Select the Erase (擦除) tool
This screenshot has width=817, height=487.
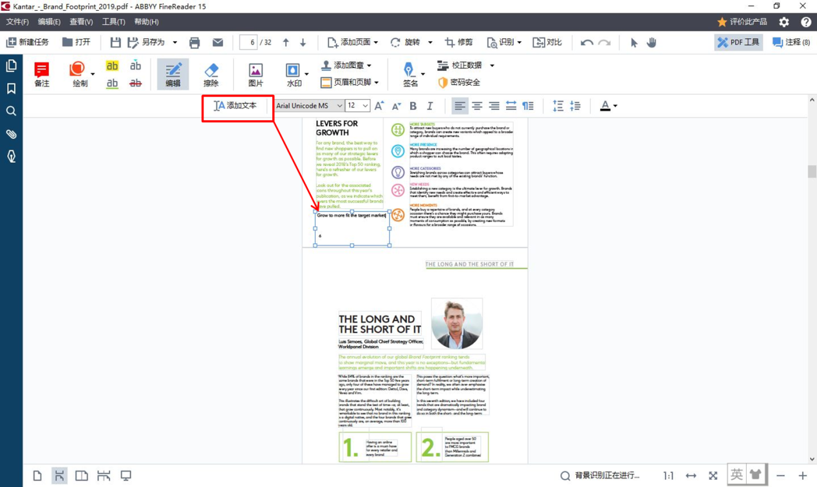tap(211, 74)
